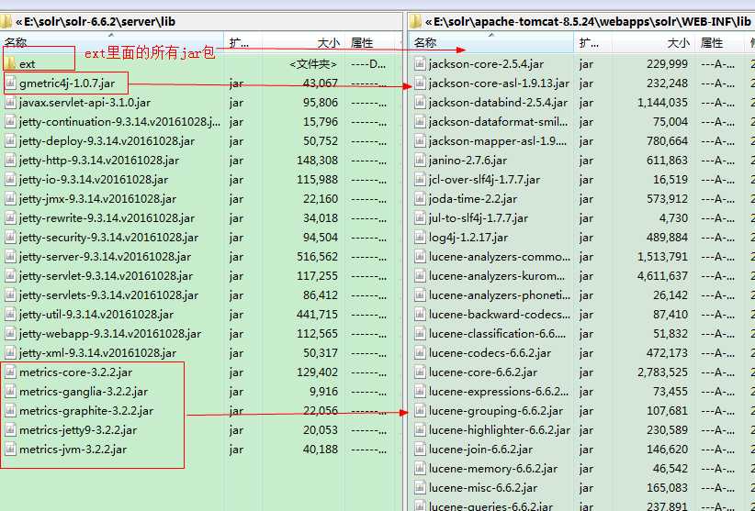Click the lucene-codecs-6.6.2.jar file icon
The height and width of the screenshot is (511, 755).
click(x=420, y=353)
